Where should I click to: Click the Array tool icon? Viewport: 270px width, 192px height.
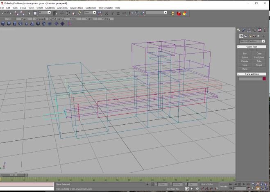(137, 13)
